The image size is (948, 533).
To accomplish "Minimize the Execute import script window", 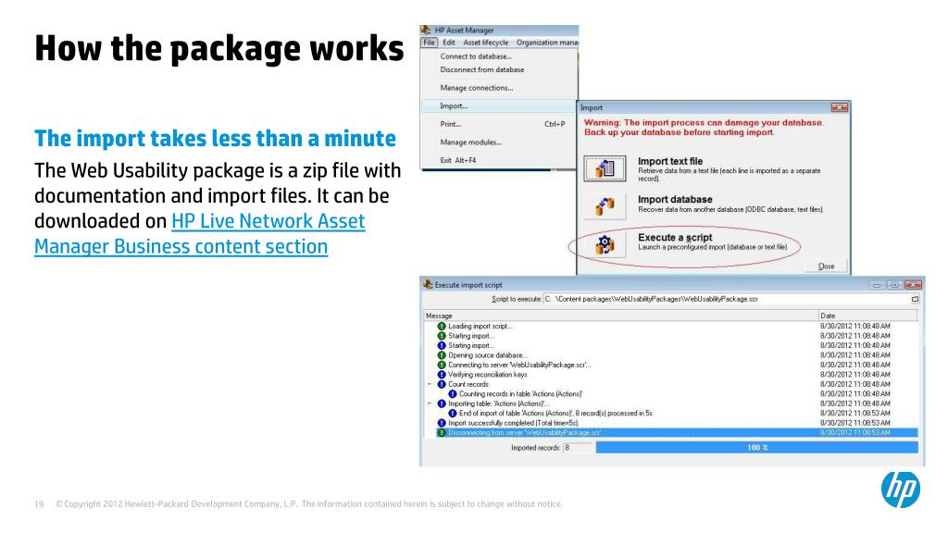I will coord(876,285).
